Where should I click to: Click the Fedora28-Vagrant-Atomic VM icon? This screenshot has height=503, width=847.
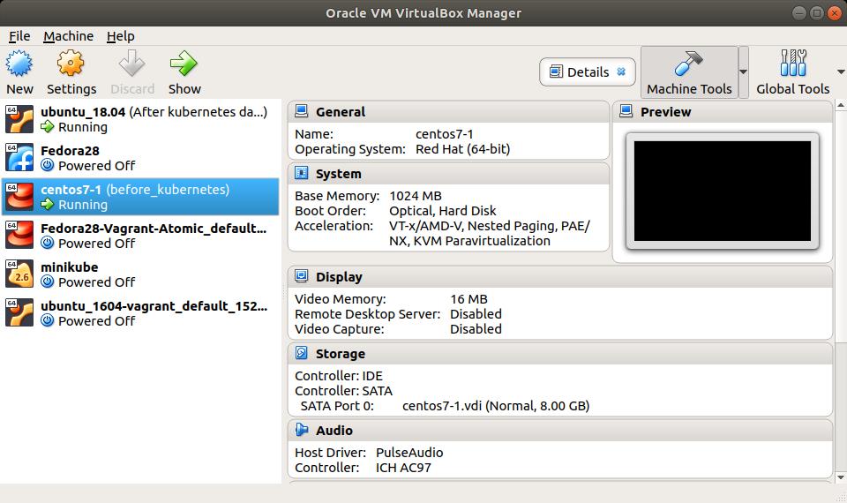19,236
